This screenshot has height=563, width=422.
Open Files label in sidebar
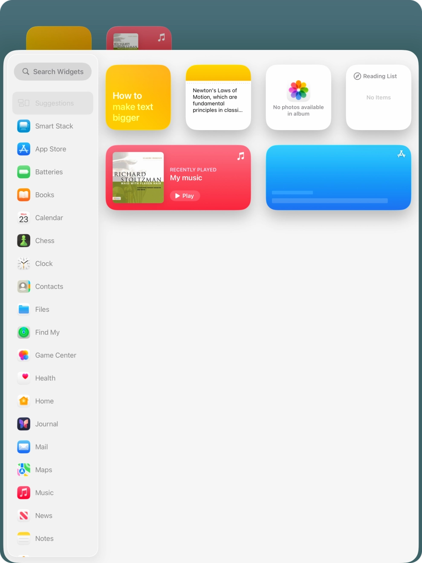tap(42, 310)
